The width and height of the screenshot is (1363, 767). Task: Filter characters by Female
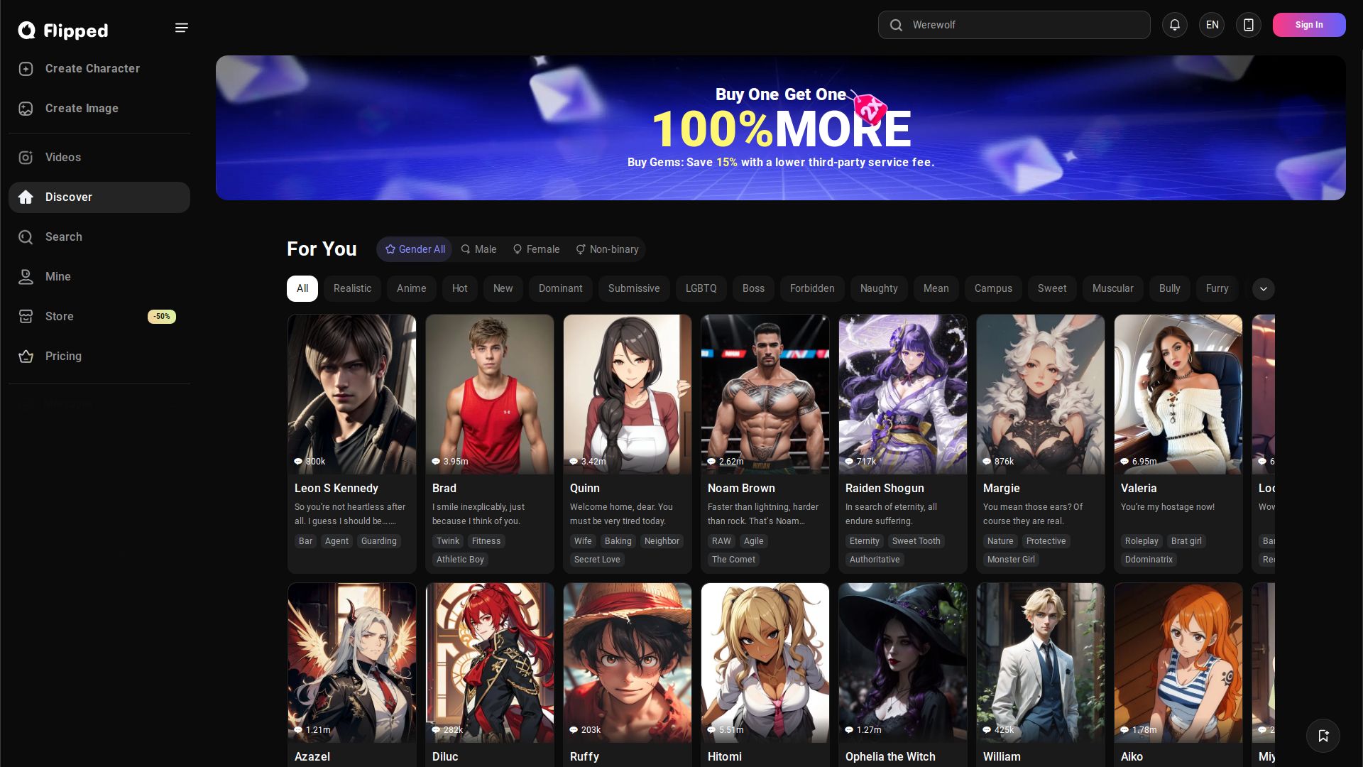click(536, 249)
